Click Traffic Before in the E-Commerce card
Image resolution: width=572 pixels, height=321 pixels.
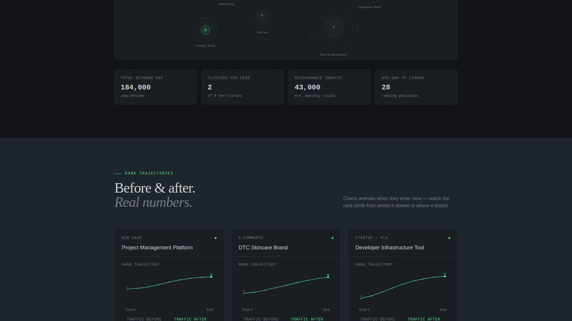tap(261, 319)
